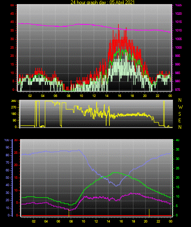This screenshot has height=227, width=191.
Task: Click the 1010 pressure axis label
Action: (x=178, y=31)
